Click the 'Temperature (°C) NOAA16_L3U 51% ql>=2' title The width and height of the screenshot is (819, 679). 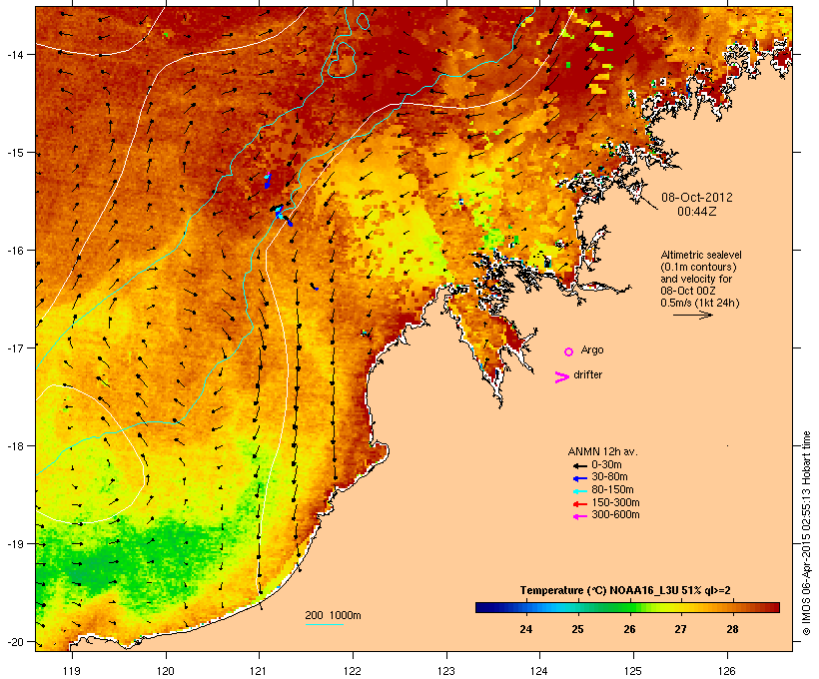pos(625,590)
